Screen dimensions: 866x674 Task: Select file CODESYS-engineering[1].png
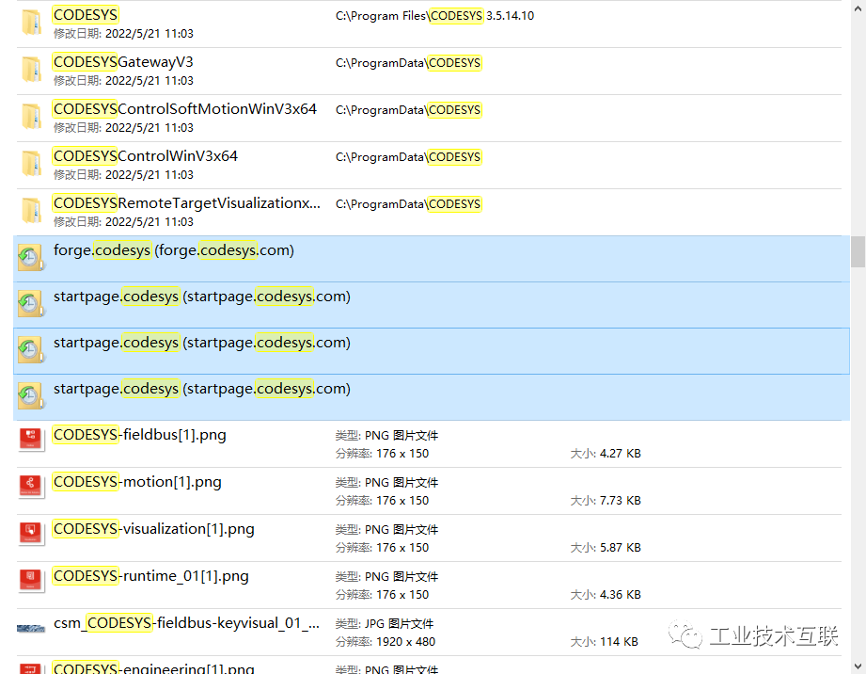click(153, 667)
